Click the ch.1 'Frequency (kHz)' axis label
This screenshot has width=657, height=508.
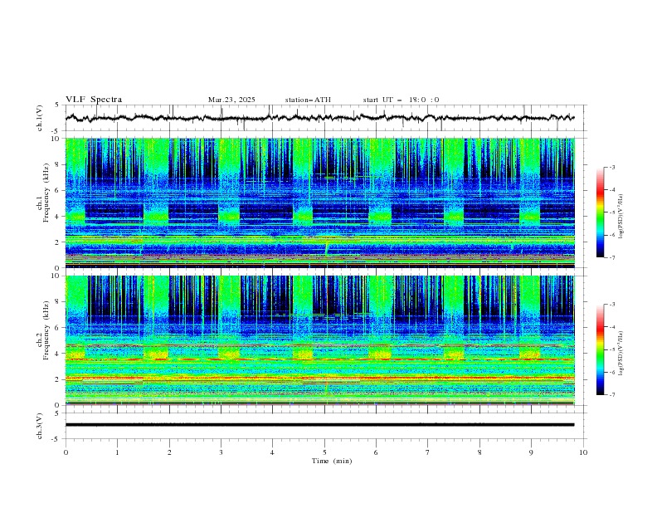(46, 193)
